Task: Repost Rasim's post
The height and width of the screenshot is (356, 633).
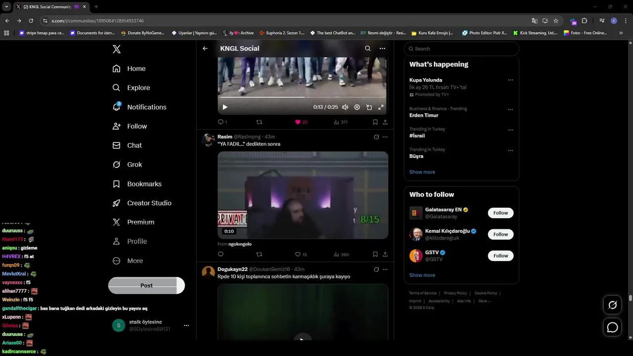Action: coord(259,254)
